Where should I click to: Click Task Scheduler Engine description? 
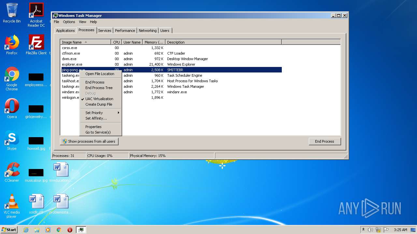(185, 75)
